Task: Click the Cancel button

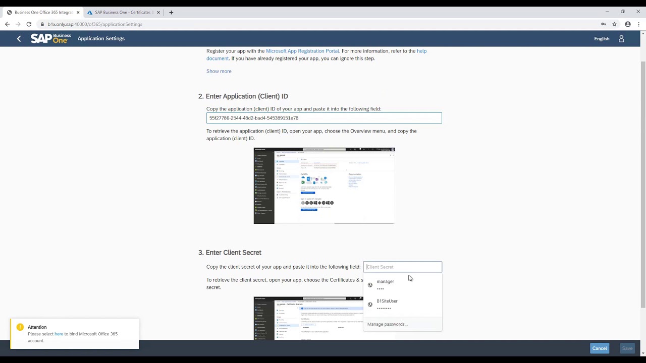Action: 600,348
